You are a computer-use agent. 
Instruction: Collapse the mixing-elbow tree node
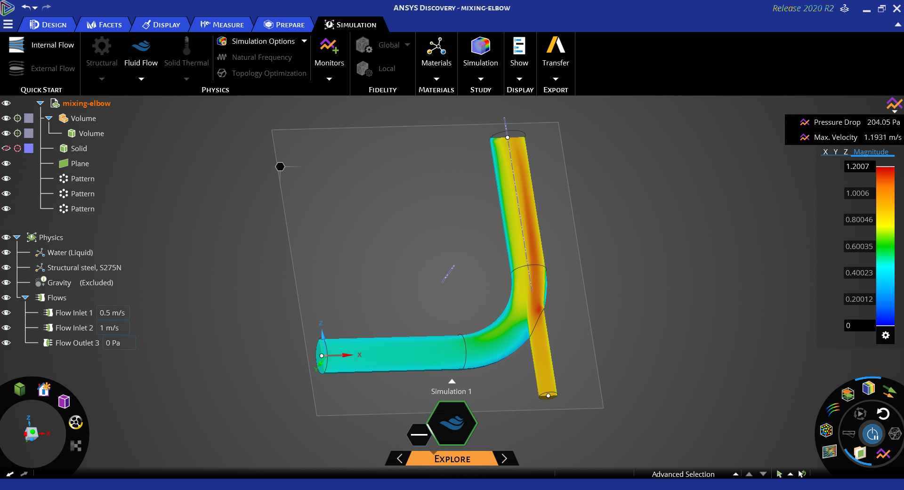click(40, 103)
